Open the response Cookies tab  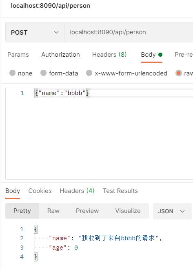[x=40, y=191]
